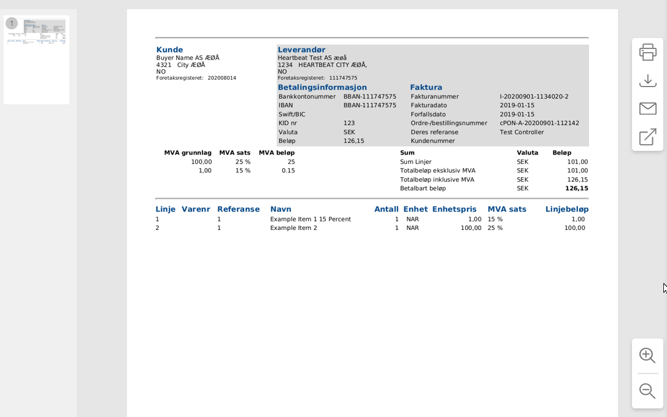Send the invoice by email
The height and width of the screenshot is (417, 667).
(x=647, y=109)
